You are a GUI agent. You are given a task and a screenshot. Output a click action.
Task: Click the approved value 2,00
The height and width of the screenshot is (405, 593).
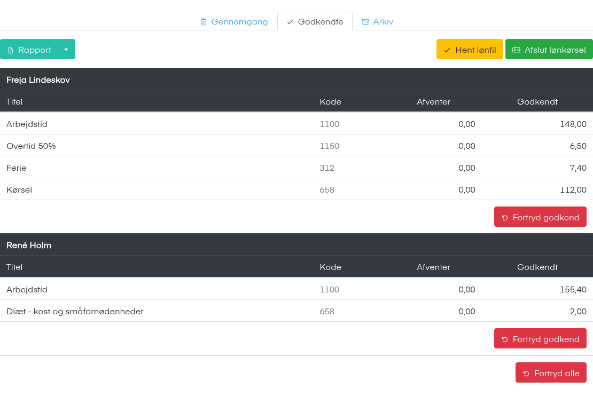point(578,311)
